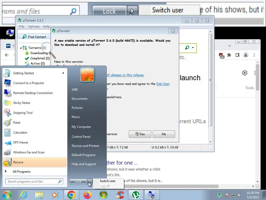Viewport: 266px width, 200px height.
Task: Switch to uTorrent on taskbar
Action: 136,195
